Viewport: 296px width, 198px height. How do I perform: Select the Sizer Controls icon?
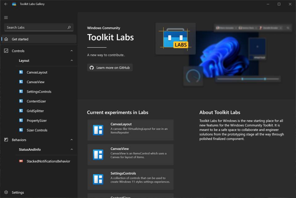click(x=21, y=130)
